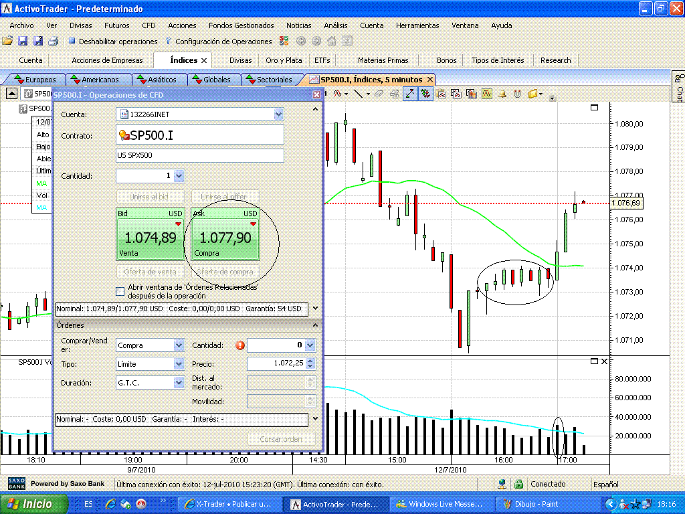Expand the Nominal cost summary details
The height and width of the screenshot is (514, 685).
pos(316,308)
